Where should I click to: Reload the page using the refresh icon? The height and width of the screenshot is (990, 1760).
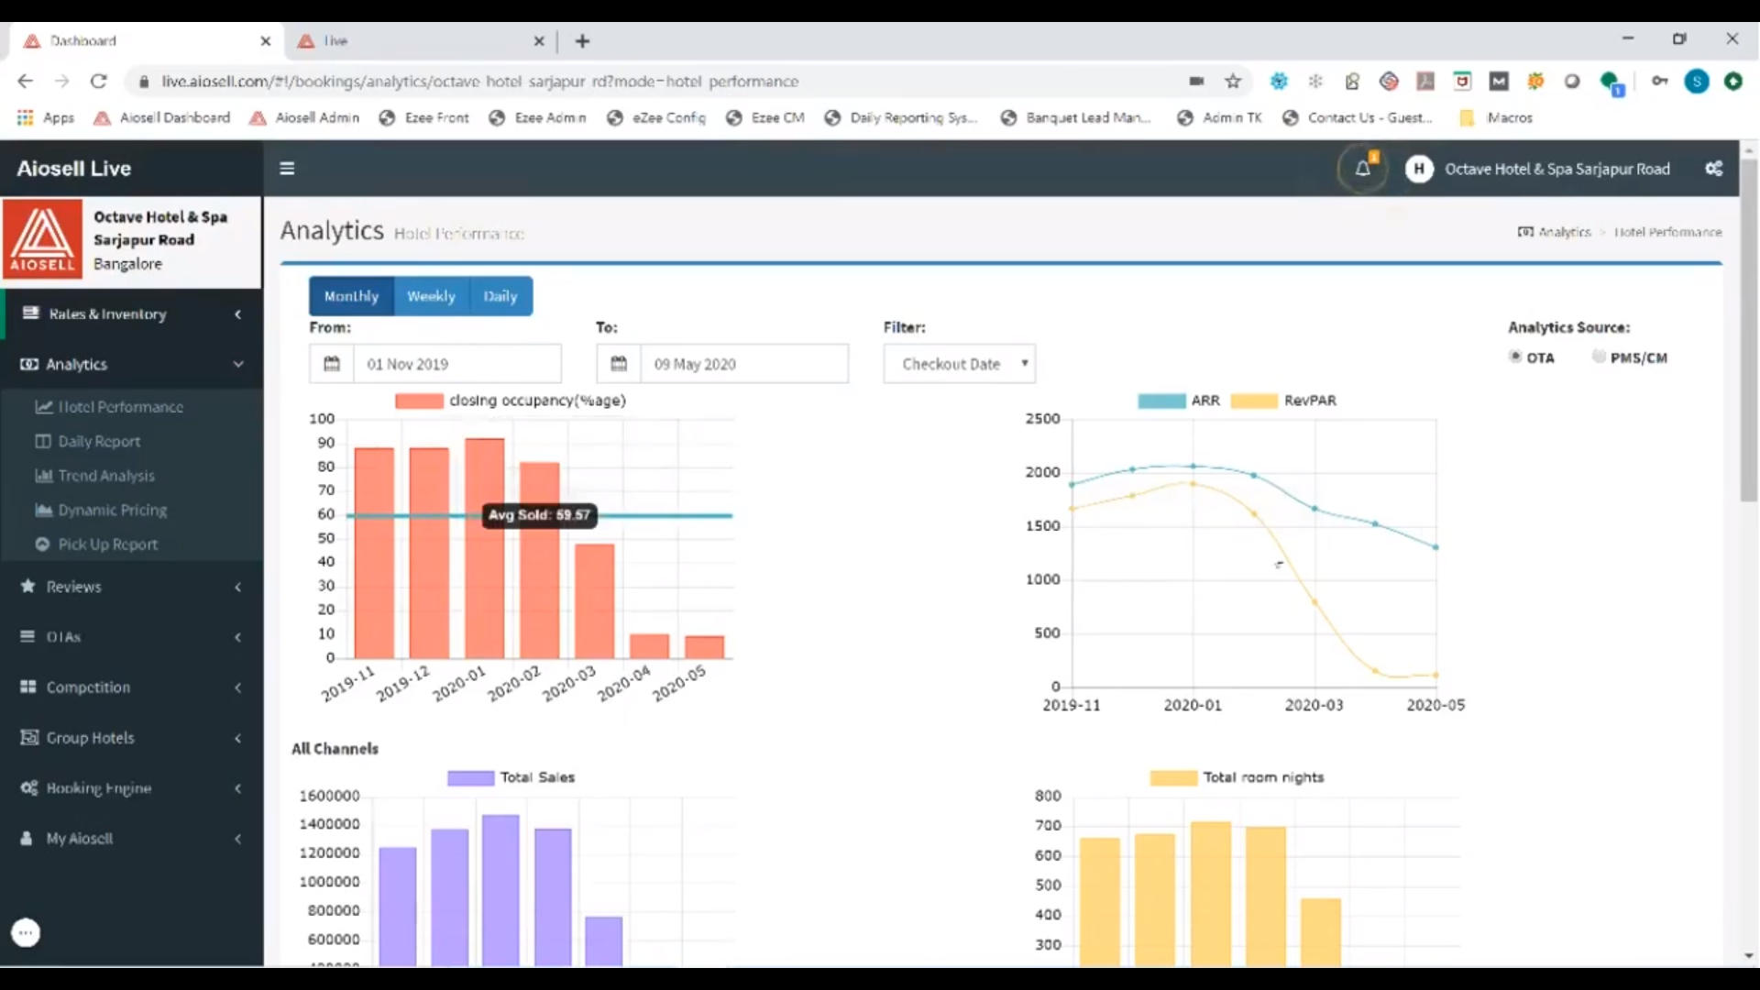99,82
